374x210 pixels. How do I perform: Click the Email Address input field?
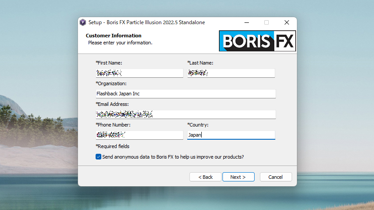tap(186, 114)
